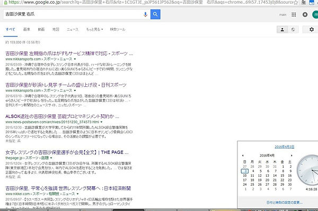The width and height of the screenshot is (318, 211).
Task: Open 女子レスリングの吉田沙保里選手が会見 result
Action: coord(67,152)
